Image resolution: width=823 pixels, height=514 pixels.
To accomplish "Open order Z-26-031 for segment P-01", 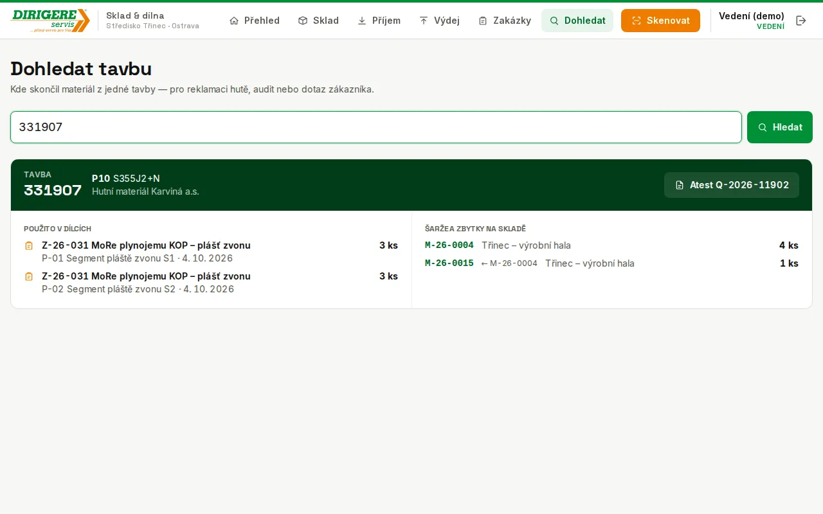I will pyautogui.click(x=146, y=245).
